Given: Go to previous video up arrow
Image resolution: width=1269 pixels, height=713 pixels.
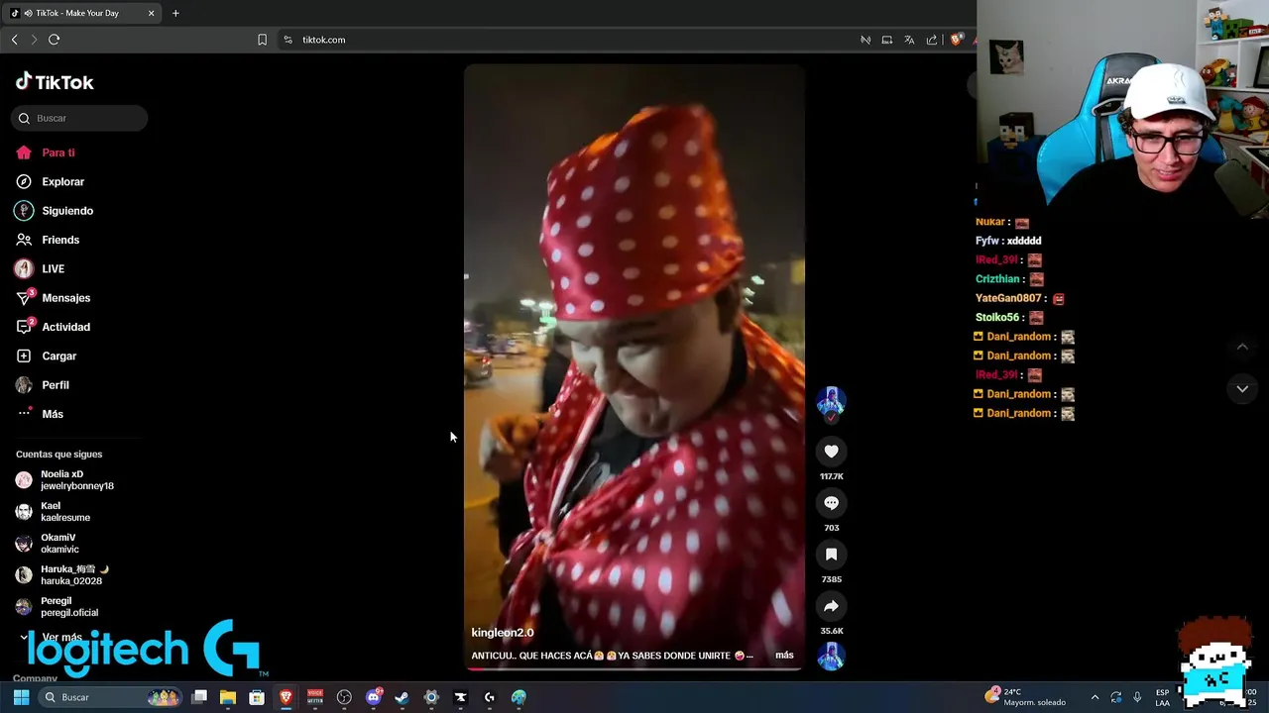Looking at the screenshot, I should click(1242, 347).
